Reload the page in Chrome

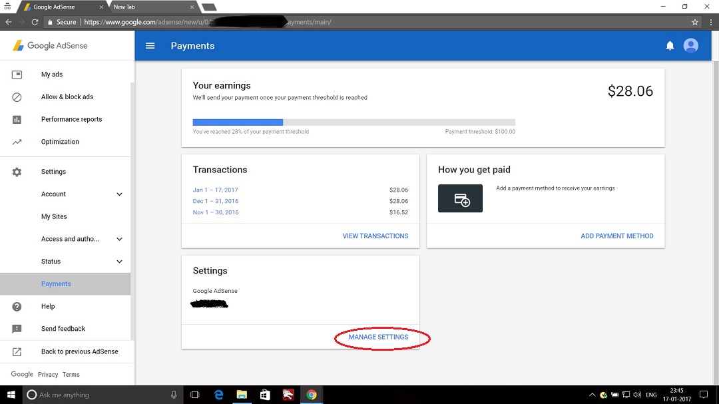point(35,22)
